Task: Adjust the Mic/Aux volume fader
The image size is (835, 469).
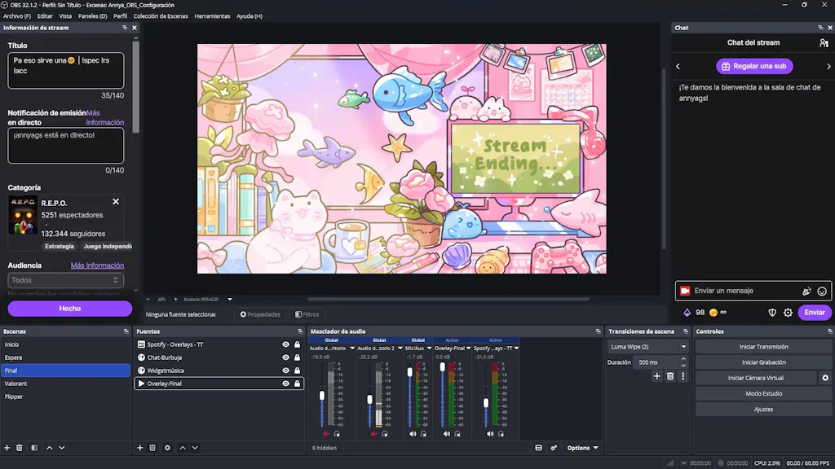Action: click(x=410, y=373)
